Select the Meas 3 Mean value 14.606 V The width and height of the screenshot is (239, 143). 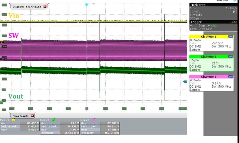[110, 130]
